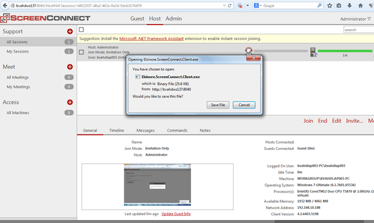Click Save File in the download dialog
The height and width of the screenshot is (223, 374).
tap(218, 105)
